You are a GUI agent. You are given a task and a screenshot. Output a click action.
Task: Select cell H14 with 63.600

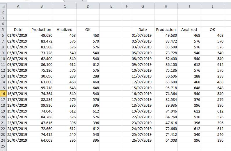click(166, 82)
